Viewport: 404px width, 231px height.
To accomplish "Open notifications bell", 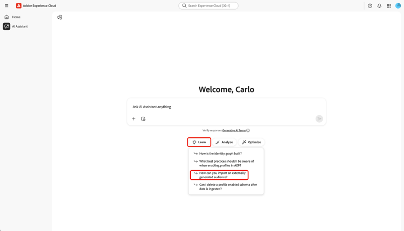I will click(x=379, y=6).
